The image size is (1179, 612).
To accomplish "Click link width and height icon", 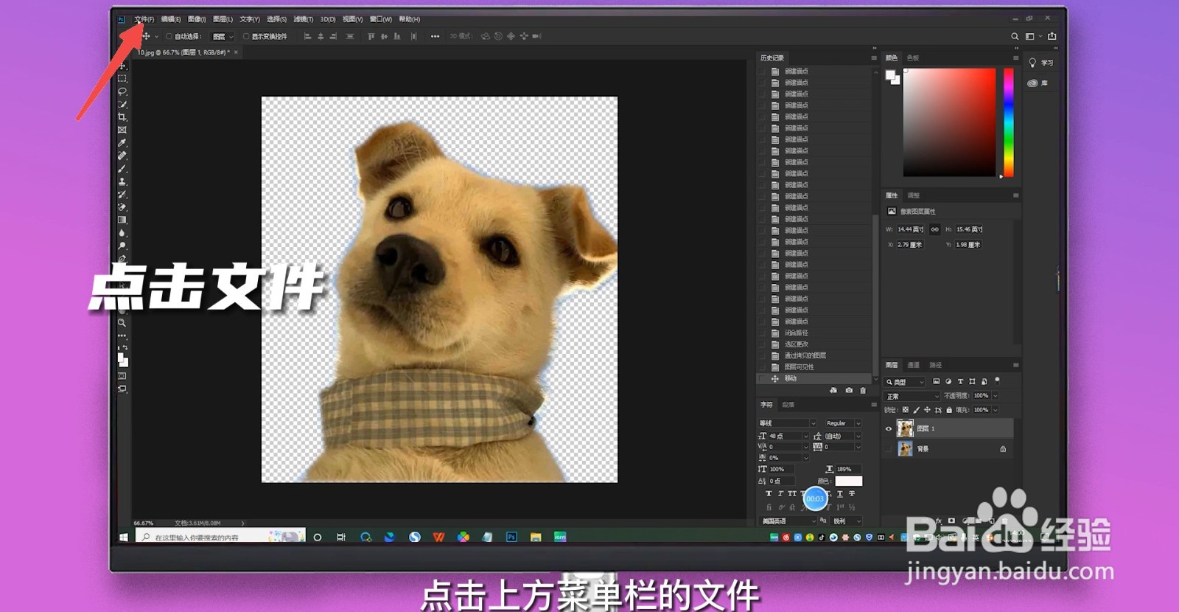I will coord(934,229).
